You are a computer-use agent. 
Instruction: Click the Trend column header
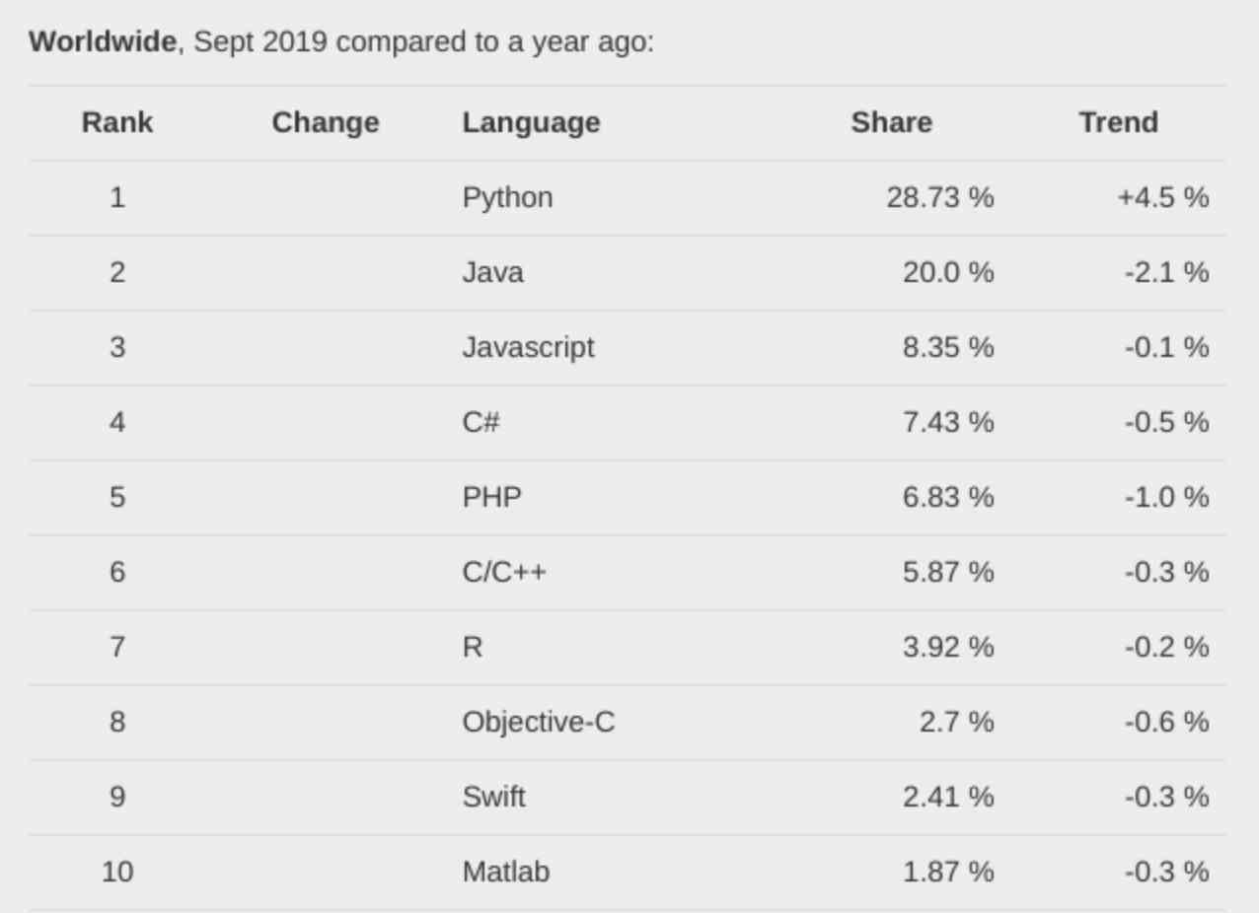[1118, 122]
